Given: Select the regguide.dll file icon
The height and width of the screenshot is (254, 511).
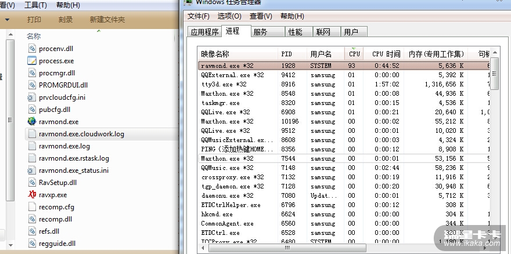Looking at the screenshot, I should pyautogui.click(x=32, y=243).
